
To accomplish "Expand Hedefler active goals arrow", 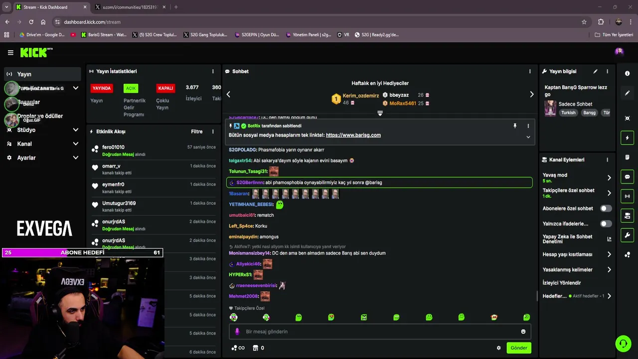I will [x=609, y=296].
